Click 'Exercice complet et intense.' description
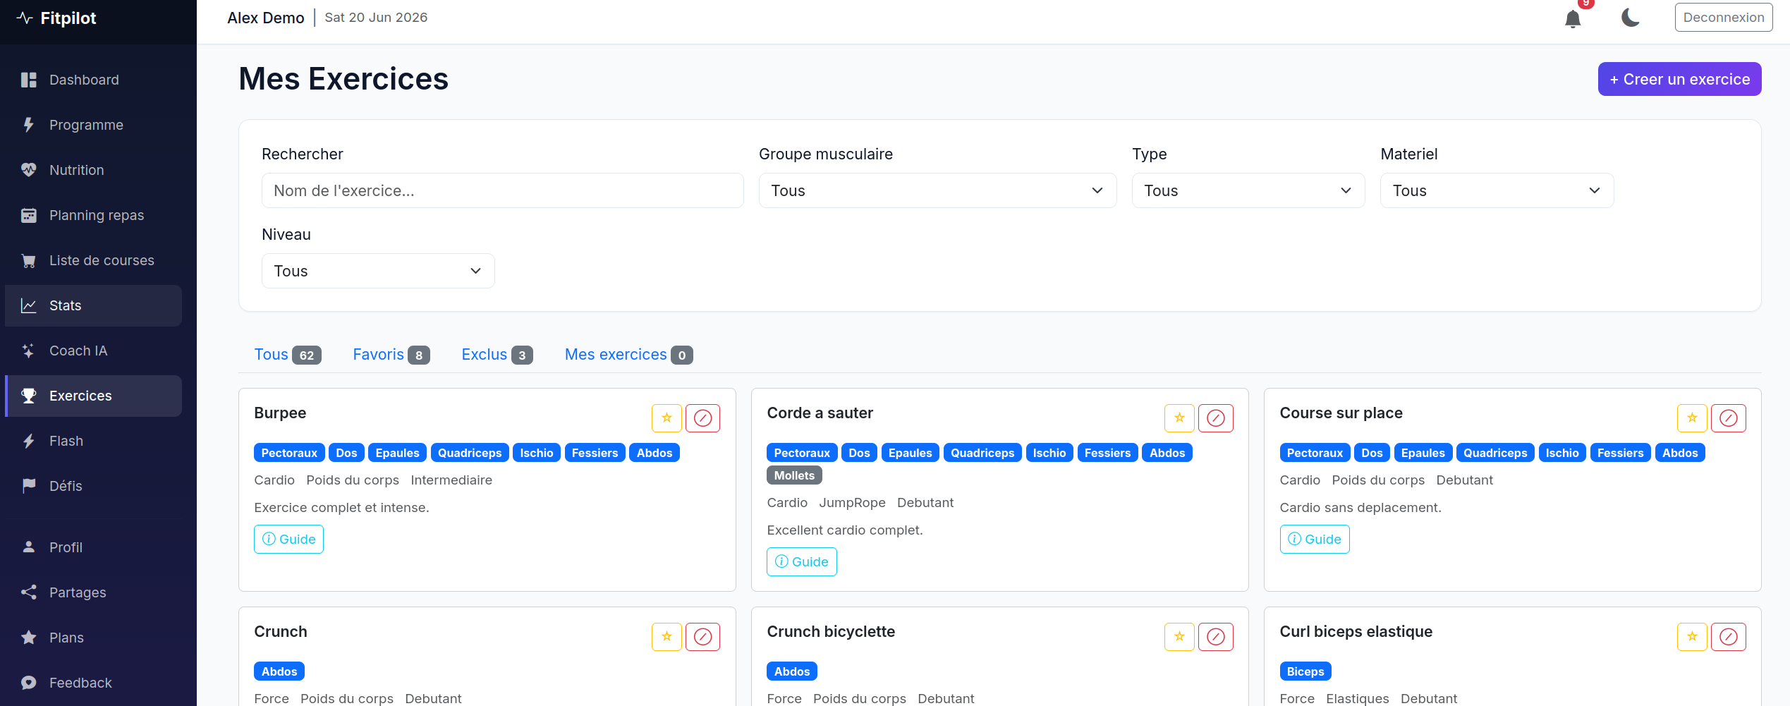Image resolution: width=1790 pixels, height=706 pixels. pos(341,508)
